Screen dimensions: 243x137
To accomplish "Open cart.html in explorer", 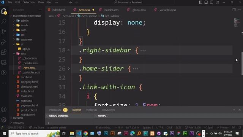I will (x=26, y=77).
